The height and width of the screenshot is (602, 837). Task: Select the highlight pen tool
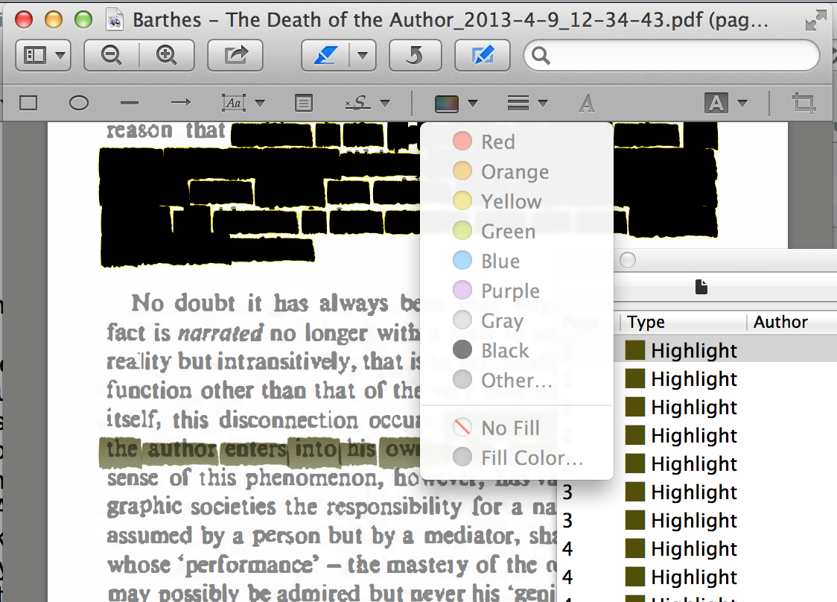325,55
